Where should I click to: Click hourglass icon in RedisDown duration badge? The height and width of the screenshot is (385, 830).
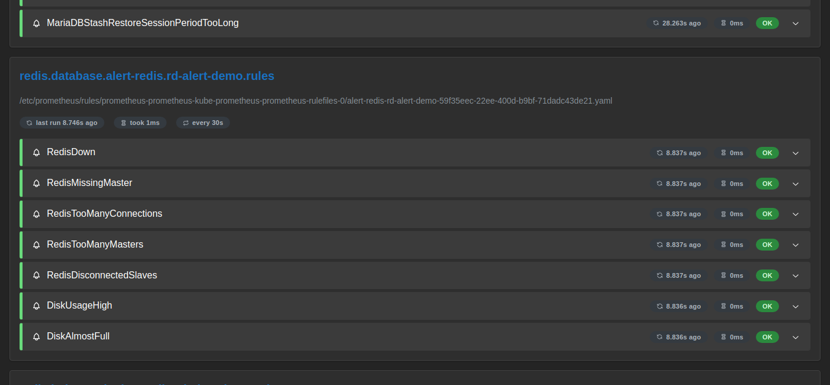click(723, 153)
